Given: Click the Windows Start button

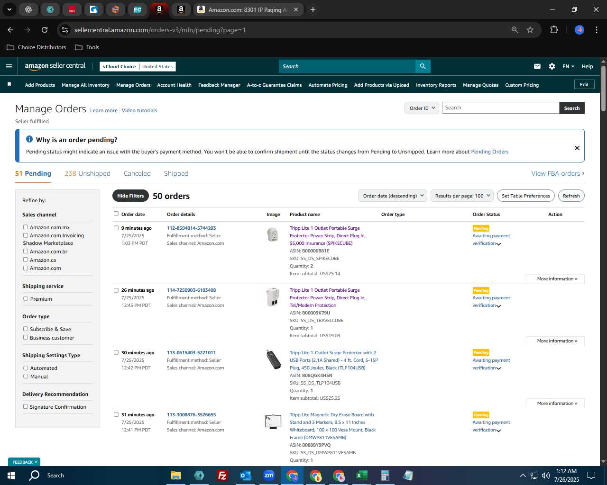Looking at the screenshot, I should (x=11, y=476).
